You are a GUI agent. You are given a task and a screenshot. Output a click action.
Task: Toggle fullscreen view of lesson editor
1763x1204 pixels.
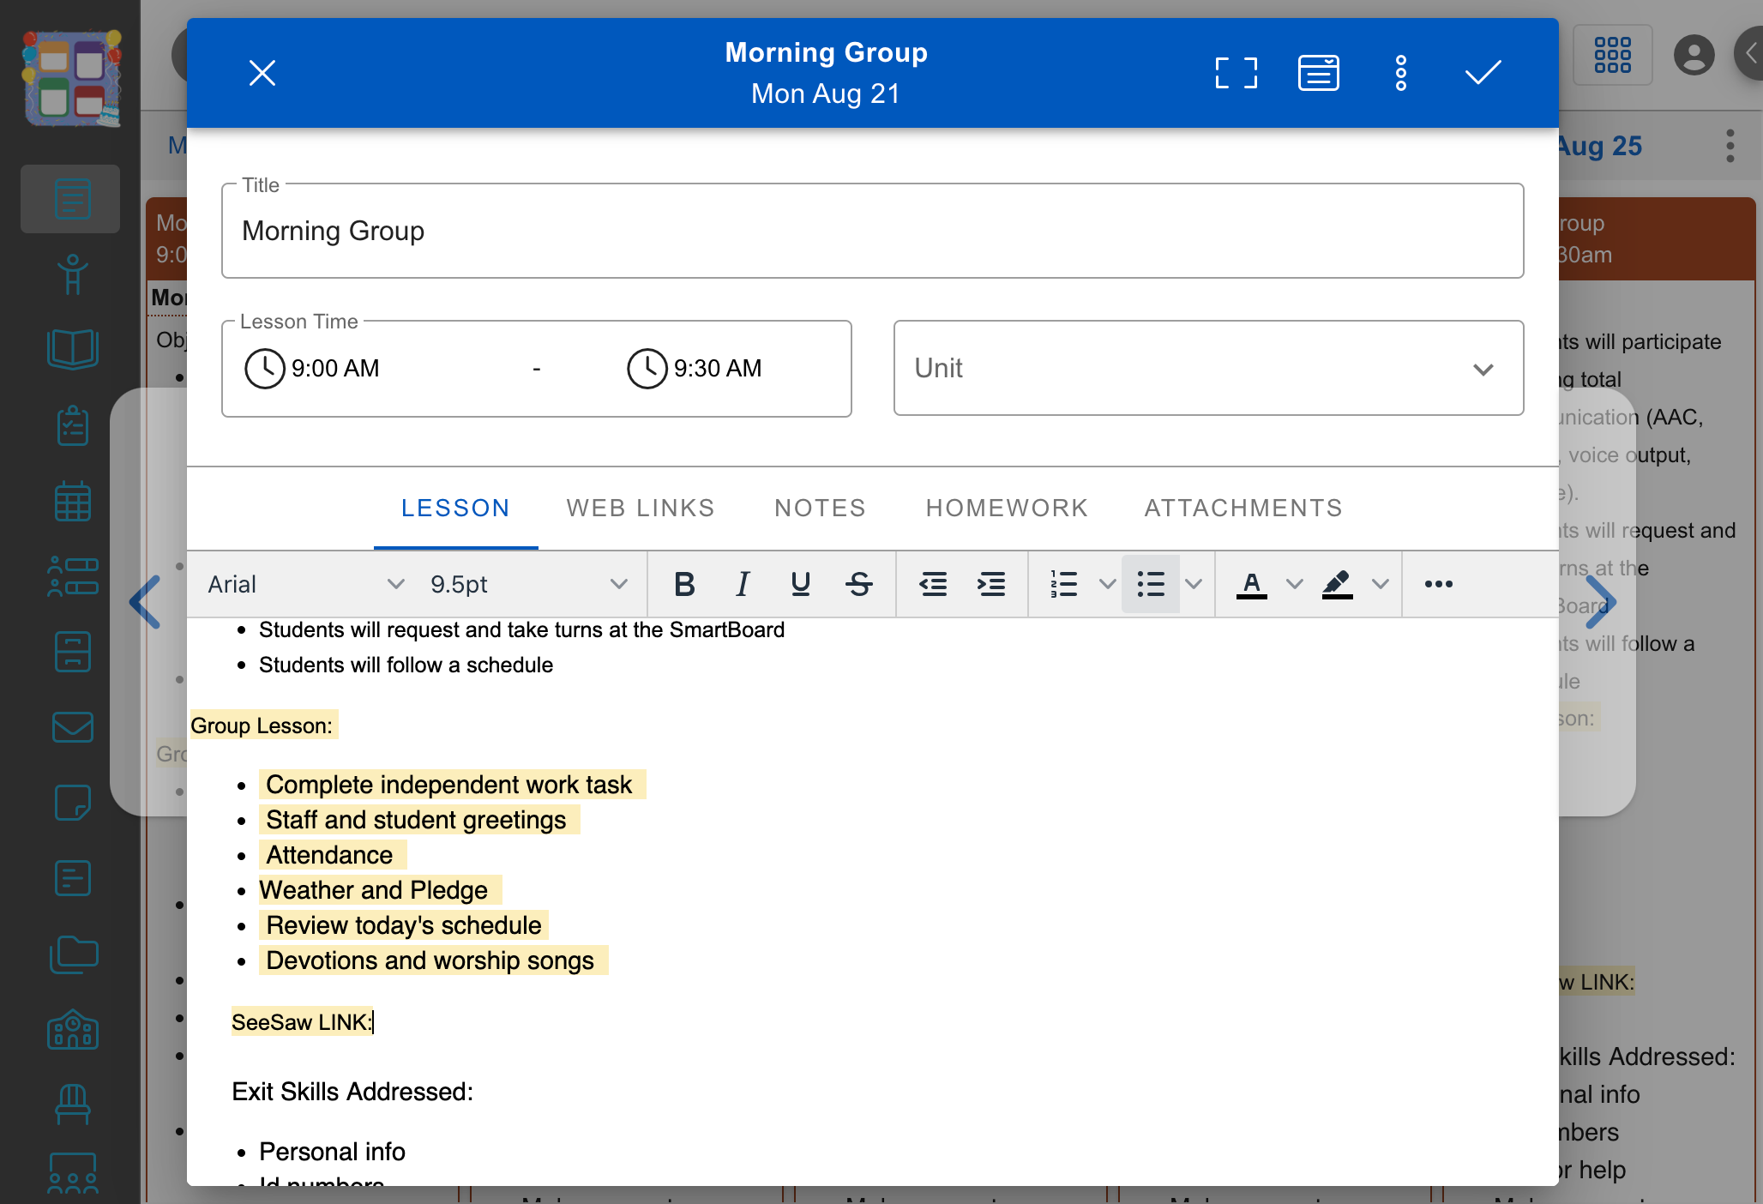pos(1237,73)
